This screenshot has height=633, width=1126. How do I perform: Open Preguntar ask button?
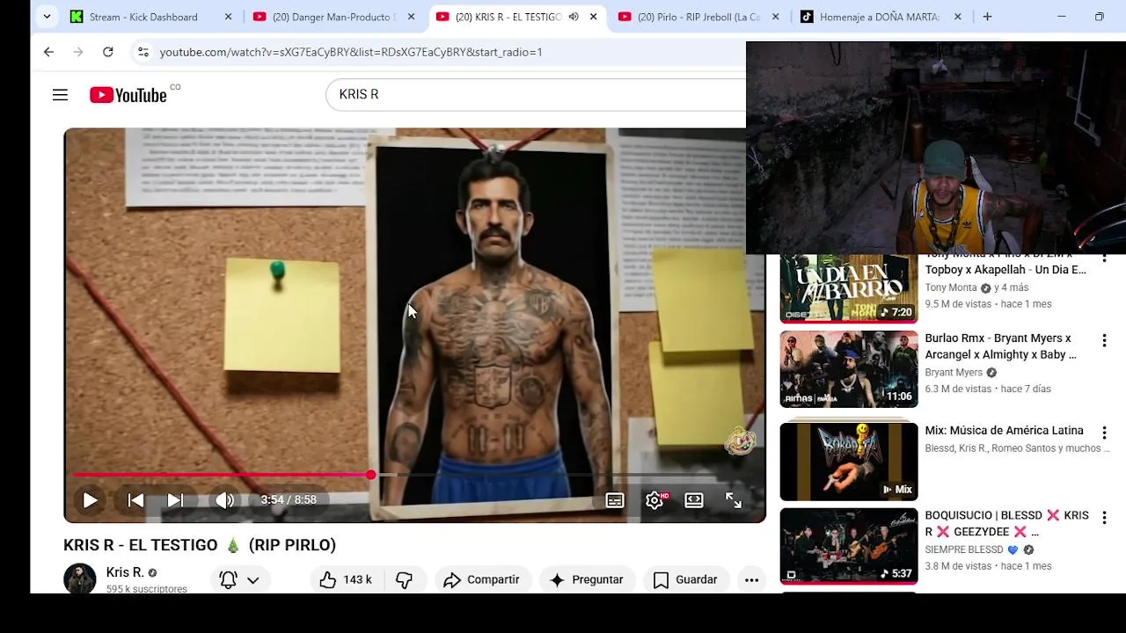coord(587,579)
